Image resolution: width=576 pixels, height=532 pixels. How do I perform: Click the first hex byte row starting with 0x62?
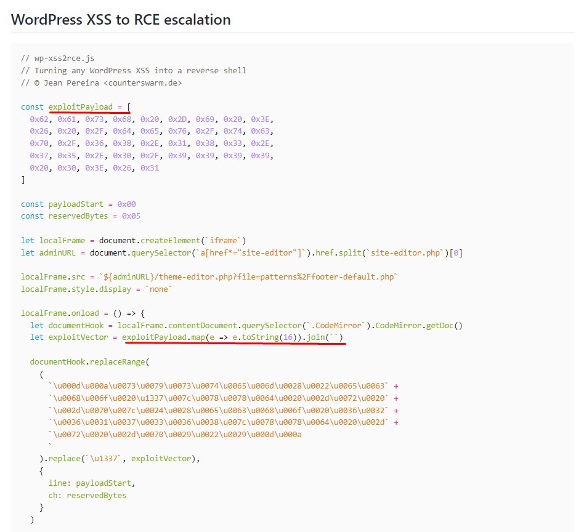152,119
